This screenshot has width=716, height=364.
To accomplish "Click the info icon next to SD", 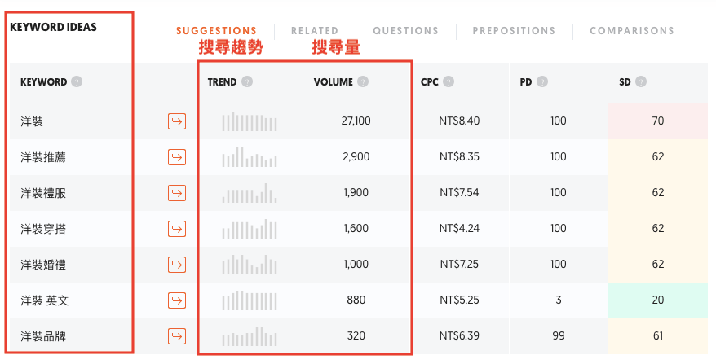I will coord(641,81).
